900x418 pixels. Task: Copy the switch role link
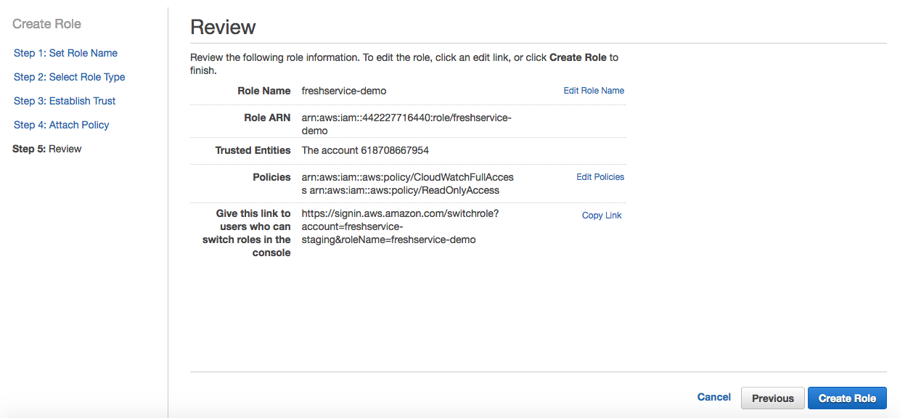tap(601, 215)
